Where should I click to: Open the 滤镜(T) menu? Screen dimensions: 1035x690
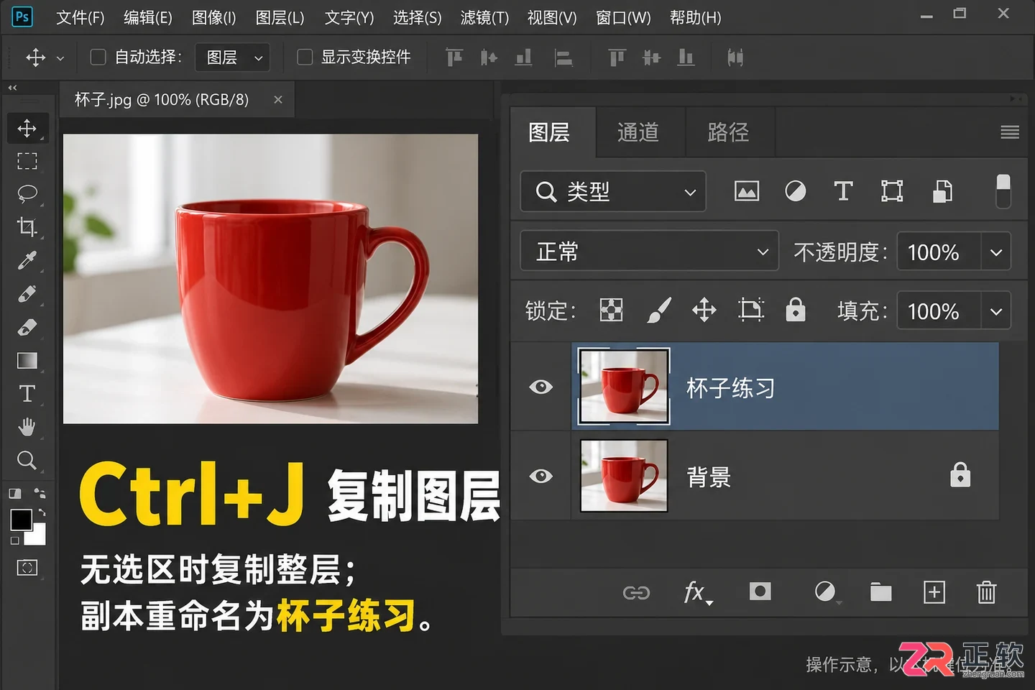484,18
